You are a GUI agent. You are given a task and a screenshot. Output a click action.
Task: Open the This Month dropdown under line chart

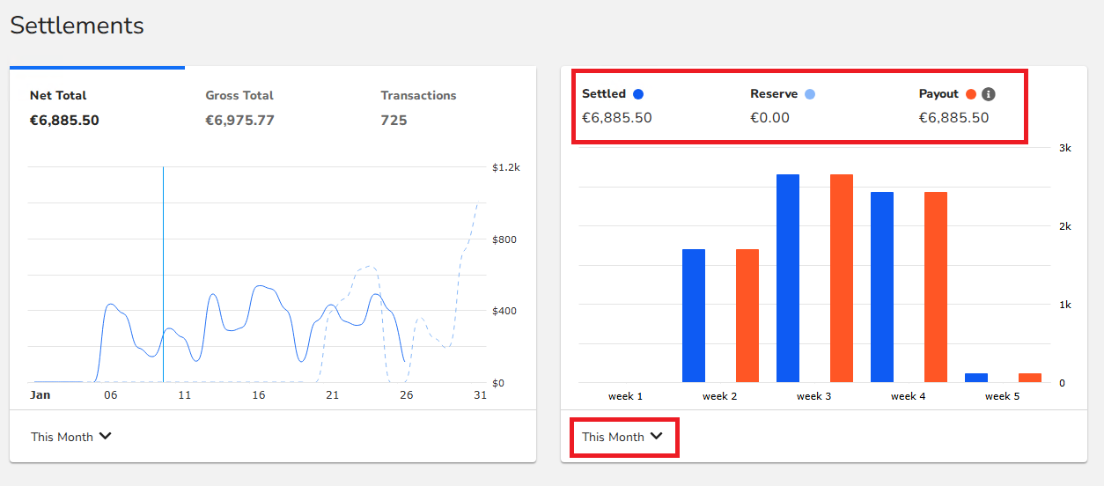click(x=71, y=437)
